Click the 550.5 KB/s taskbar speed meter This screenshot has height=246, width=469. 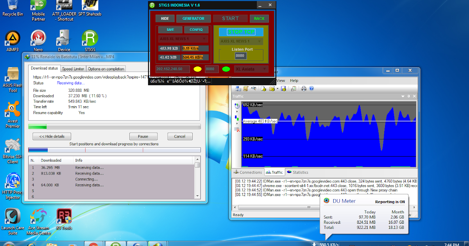[326, 244]
